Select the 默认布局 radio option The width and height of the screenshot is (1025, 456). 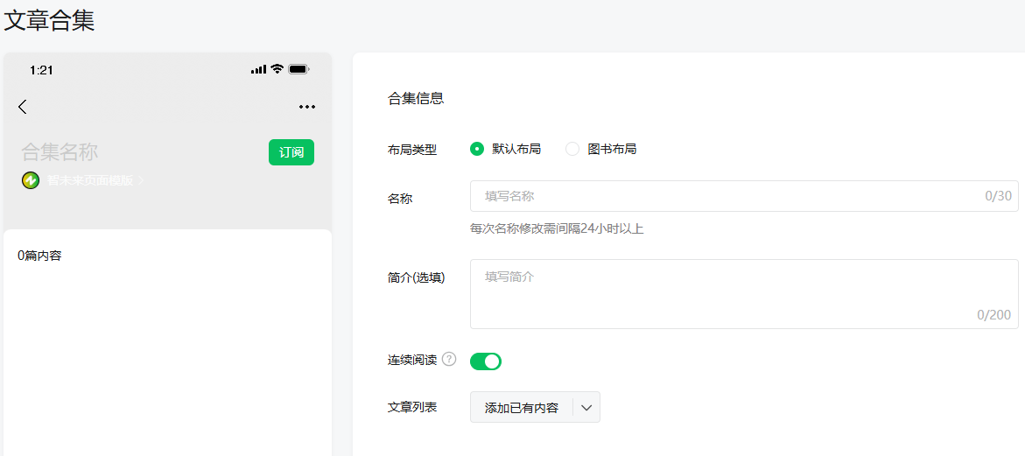[477, 149]
